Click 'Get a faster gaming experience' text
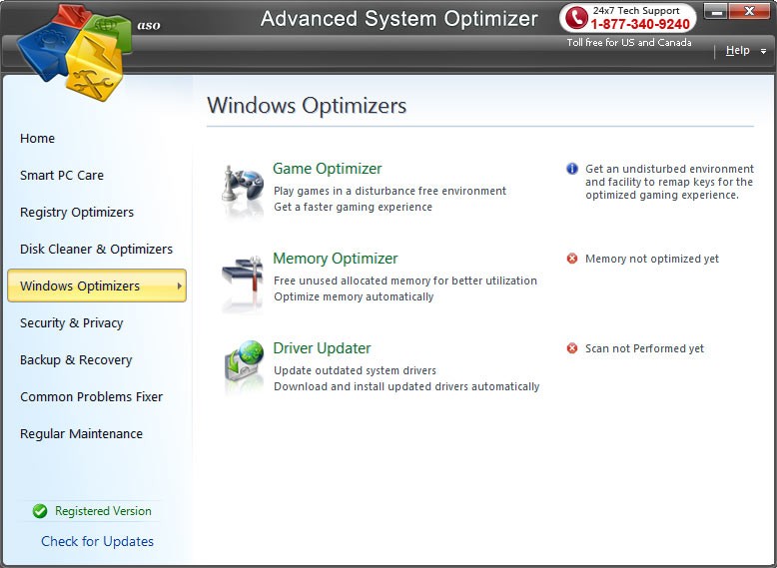This screenshot has height=568, width=777. tap(353, 207)
